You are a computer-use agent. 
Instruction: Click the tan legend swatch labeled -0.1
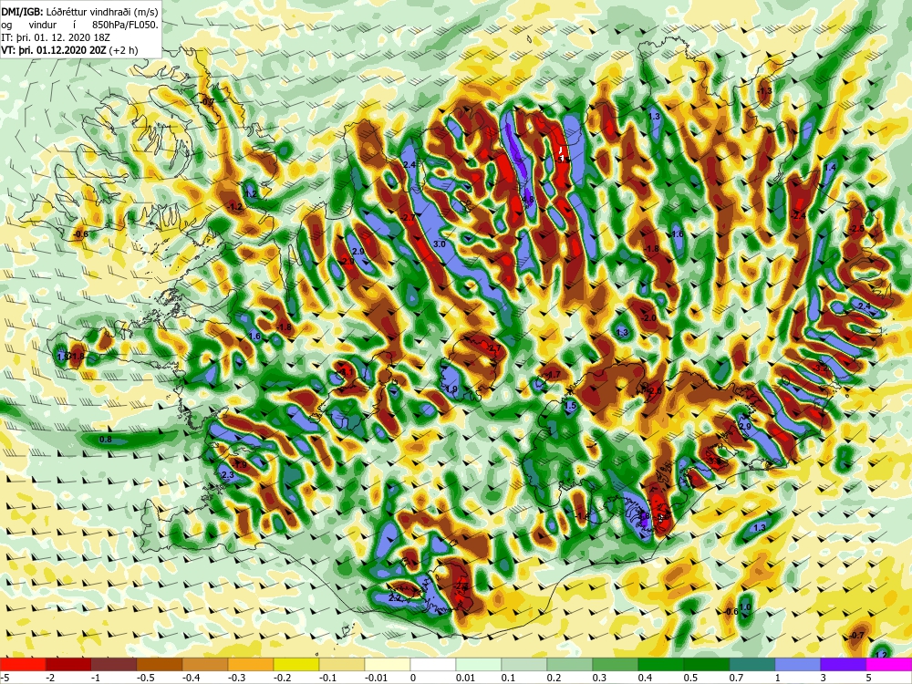click(342, 664)
